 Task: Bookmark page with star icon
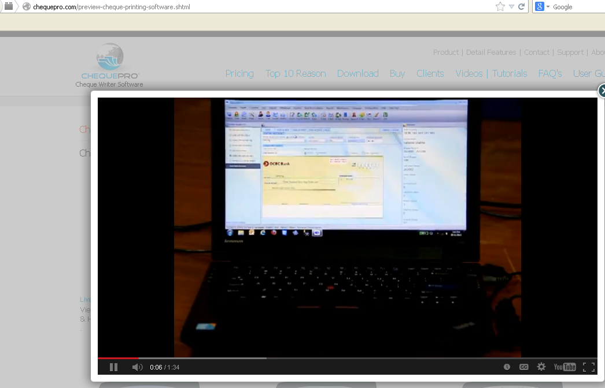tap(500, 7)
